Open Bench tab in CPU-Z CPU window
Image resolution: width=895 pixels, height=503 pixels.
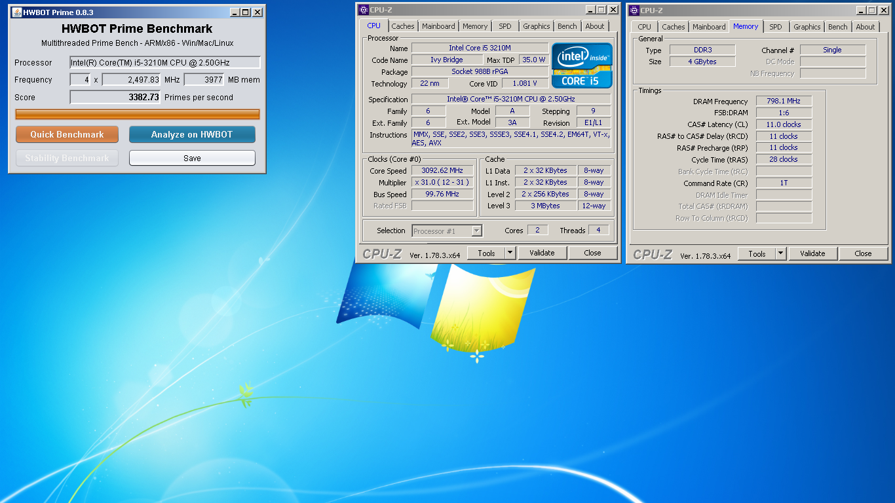pos(567,26)
